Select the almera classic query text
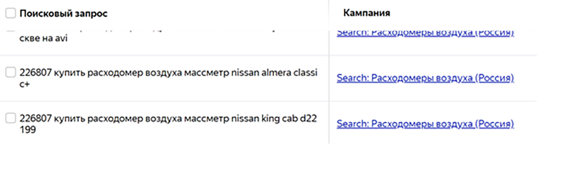 [x=169, y=77]
